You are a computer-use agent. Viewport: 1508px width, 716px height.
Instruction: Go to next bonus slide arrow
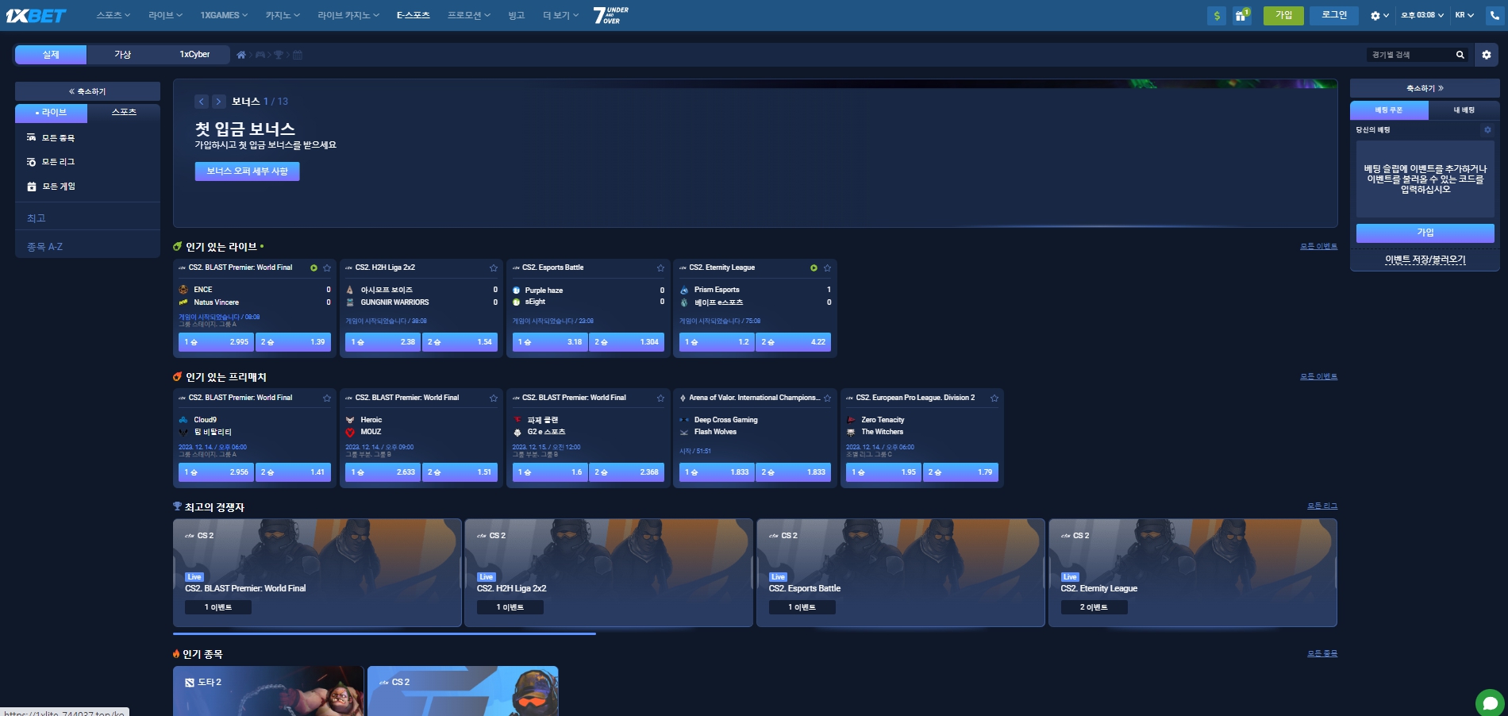218,102
